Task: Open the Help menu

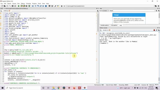Action: coord(47,3)
